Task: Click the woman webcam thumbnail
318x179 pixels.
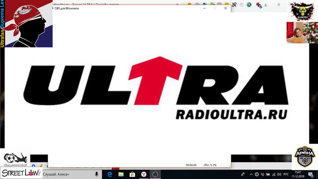Action: (302, 33)
